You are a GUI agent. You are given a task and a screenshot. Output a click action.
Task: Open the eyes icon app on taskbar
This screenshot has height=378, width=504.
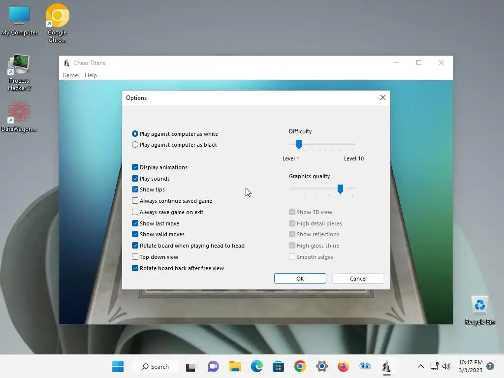pos(365,366)
